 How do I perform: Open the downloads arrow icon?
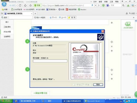click(x=128, y=5)
